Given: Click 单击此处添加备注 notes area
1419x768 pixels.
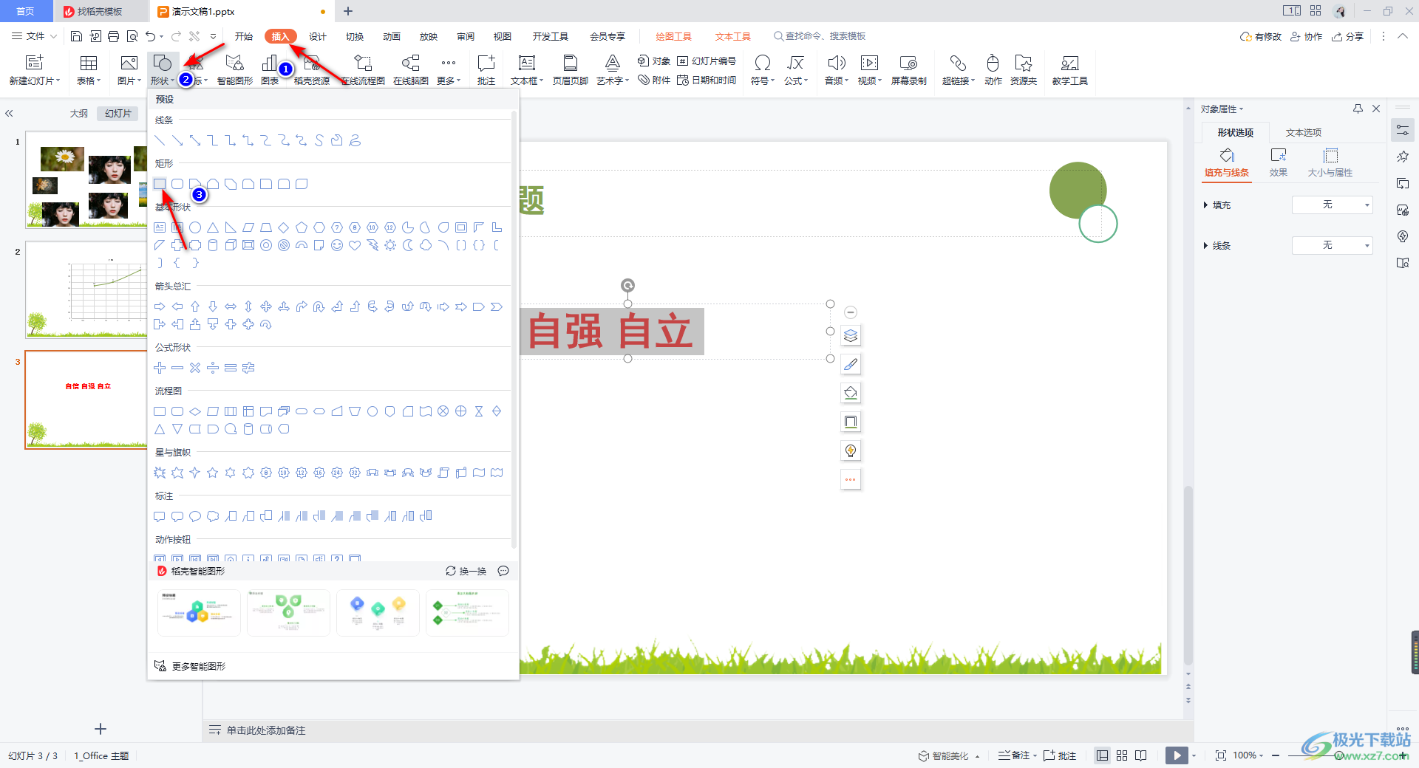Looking at the screenshot, I should point(265,730).
